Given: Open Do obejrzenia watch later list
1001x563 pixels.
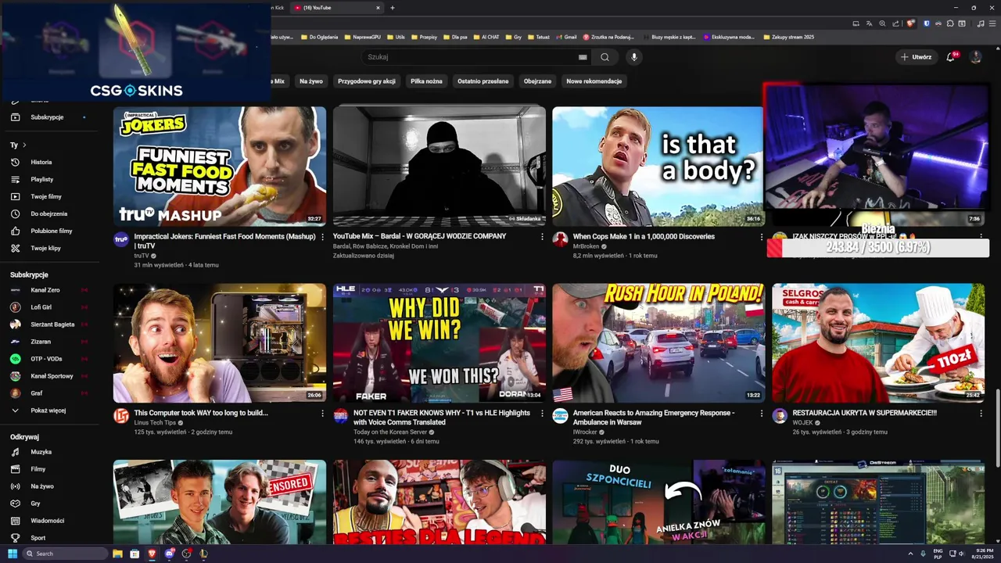Looking at the screenshot, I should point(48,213).
